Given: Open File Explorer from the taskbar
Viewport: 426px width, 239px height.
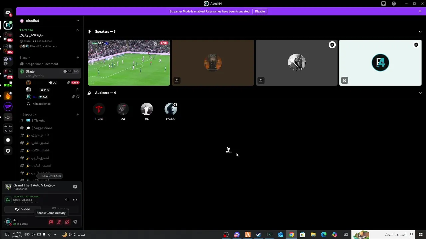Looking at the screenshot, I should (313, 235).
